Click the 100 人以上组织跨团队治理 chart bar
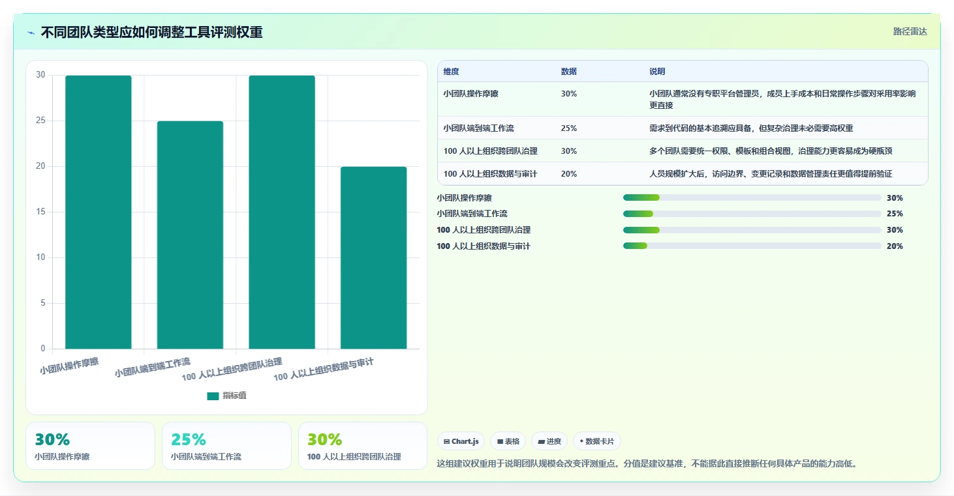This screenshot has height=496, width=954. pos(282,212)
